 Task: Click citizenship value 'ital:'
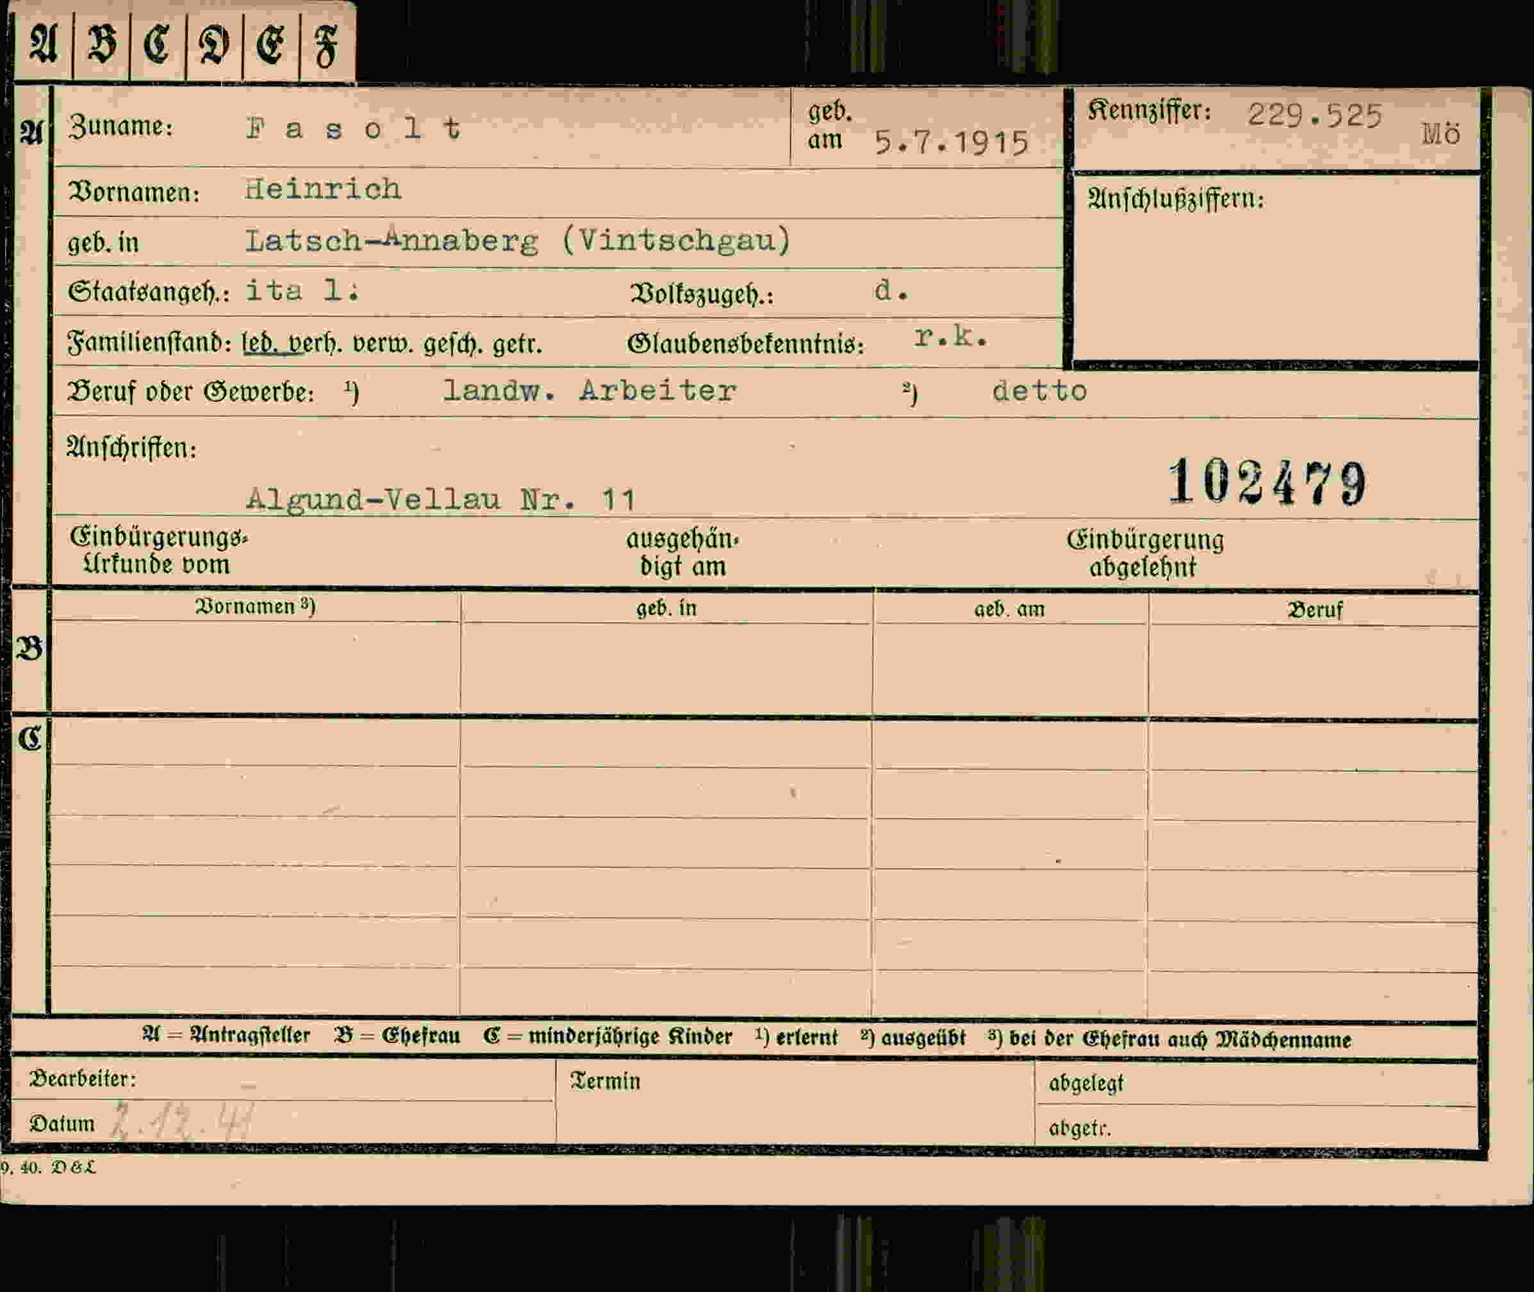pyautogui.click(x=302, y=291)
